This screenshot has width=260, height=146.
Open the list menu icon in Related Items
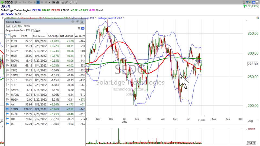click(79, 28)
